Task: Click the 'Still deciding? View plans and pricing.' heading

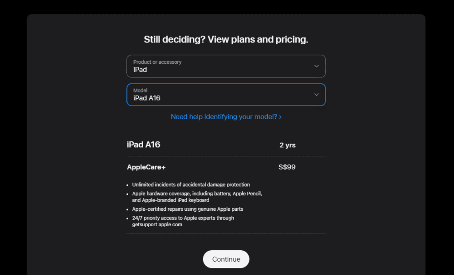Action: (226, 39)
